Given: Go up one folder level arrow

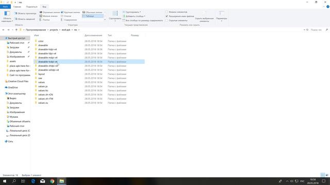Looking at the screenshot, I should (16, 30).
